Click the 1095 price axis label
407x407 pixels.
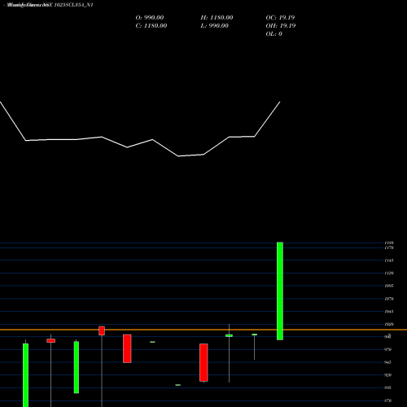pyautogui.click(x=389, y=286)
